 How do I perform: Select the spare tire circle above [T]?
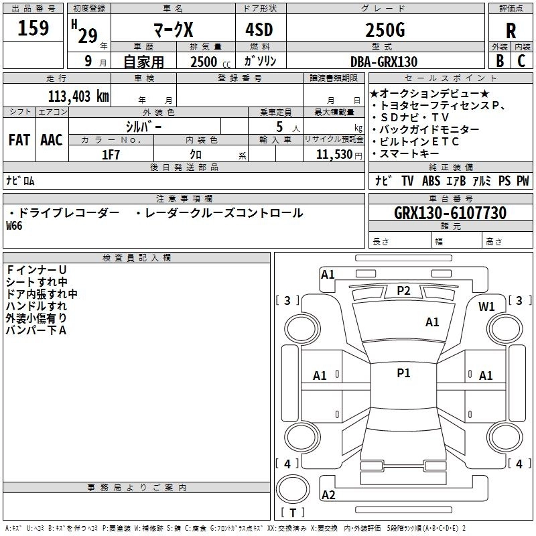pyautogui.click(x=293, y=488)
